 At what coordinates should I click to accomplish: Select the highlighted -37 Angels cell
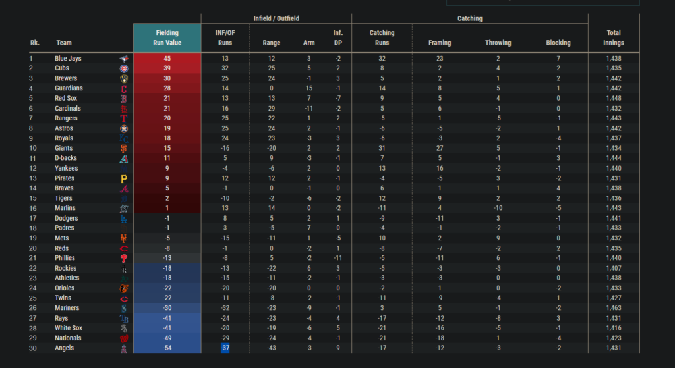(225, 348)
